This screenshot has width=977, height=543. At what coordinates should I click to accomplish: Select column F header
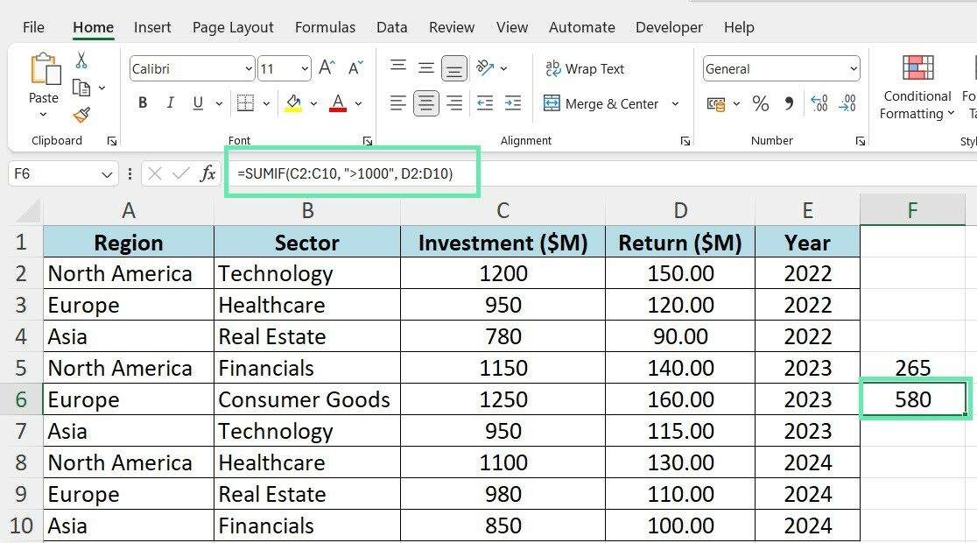(x=913, y=211)
